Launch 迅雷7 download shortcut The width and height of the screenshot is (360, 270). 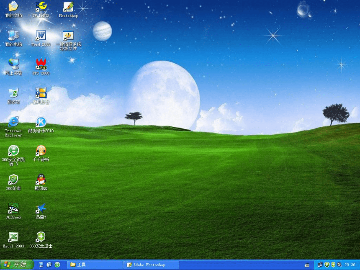click(41, 211)
